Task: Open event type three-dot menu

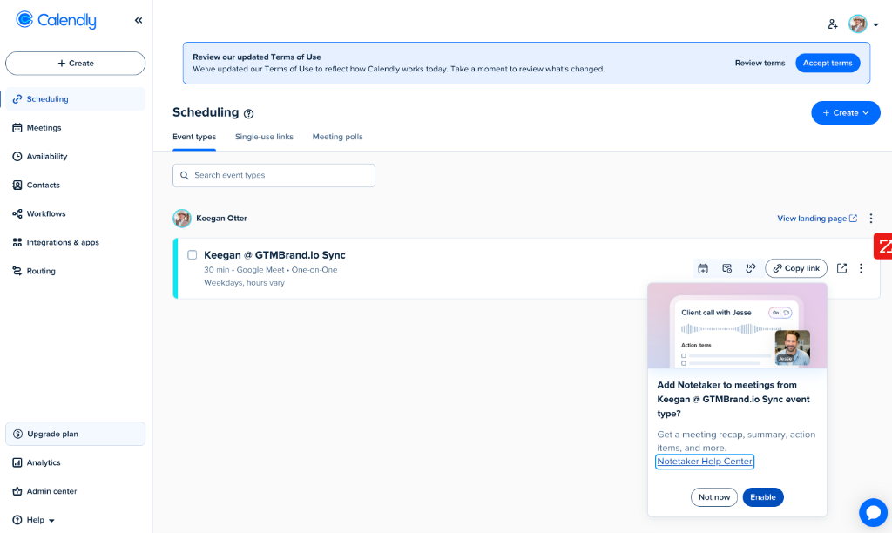Action: (x=861, y=268)
